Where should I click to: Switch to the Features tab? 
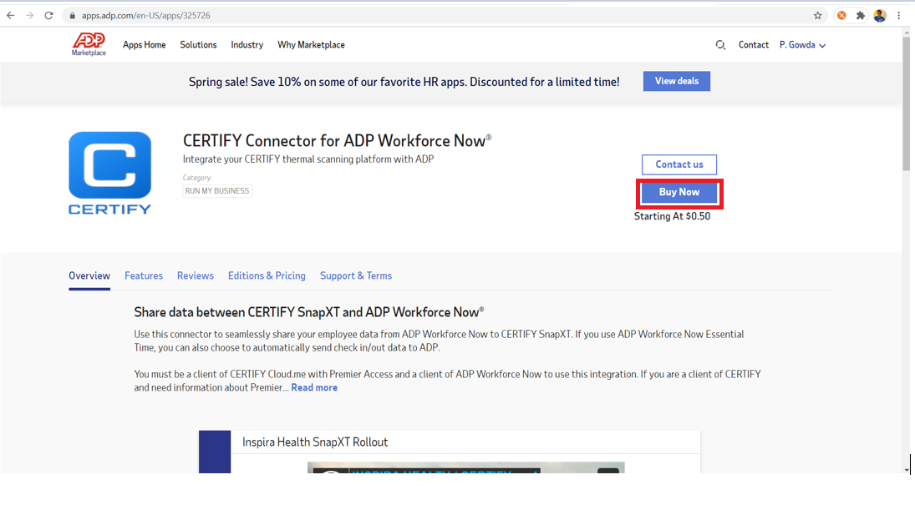click(x=144, y=275)
